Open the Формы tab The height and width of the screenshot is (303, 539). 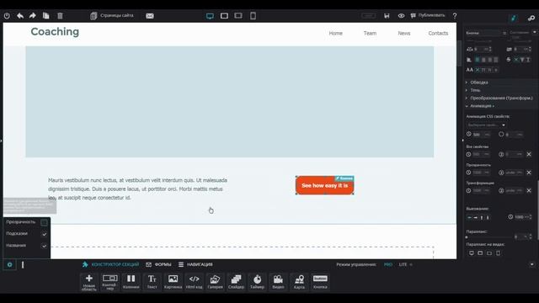pos(158,264)
